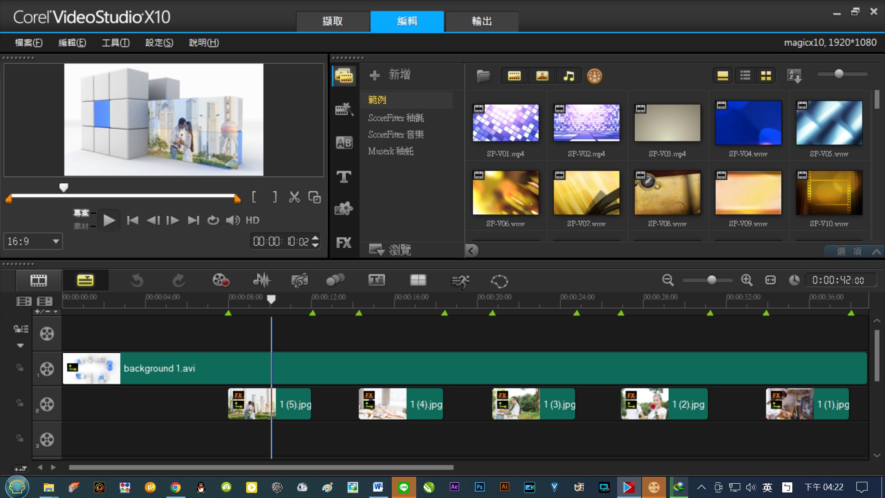Open the Subtitle Editor
Image resolution: width=885 pixels, height=498 pixels.
377,280
